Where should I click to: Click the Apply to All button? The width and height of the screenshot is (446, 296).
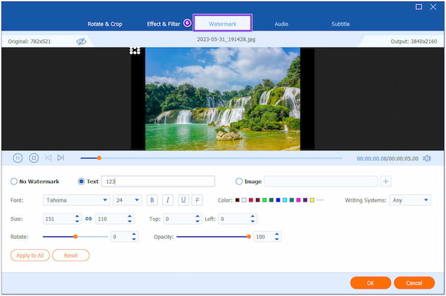point(30,255)
